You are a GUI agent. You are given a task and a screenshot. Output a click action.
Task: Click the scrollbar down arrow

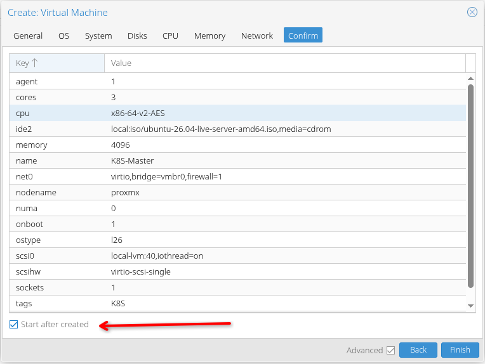click(471, 306)
